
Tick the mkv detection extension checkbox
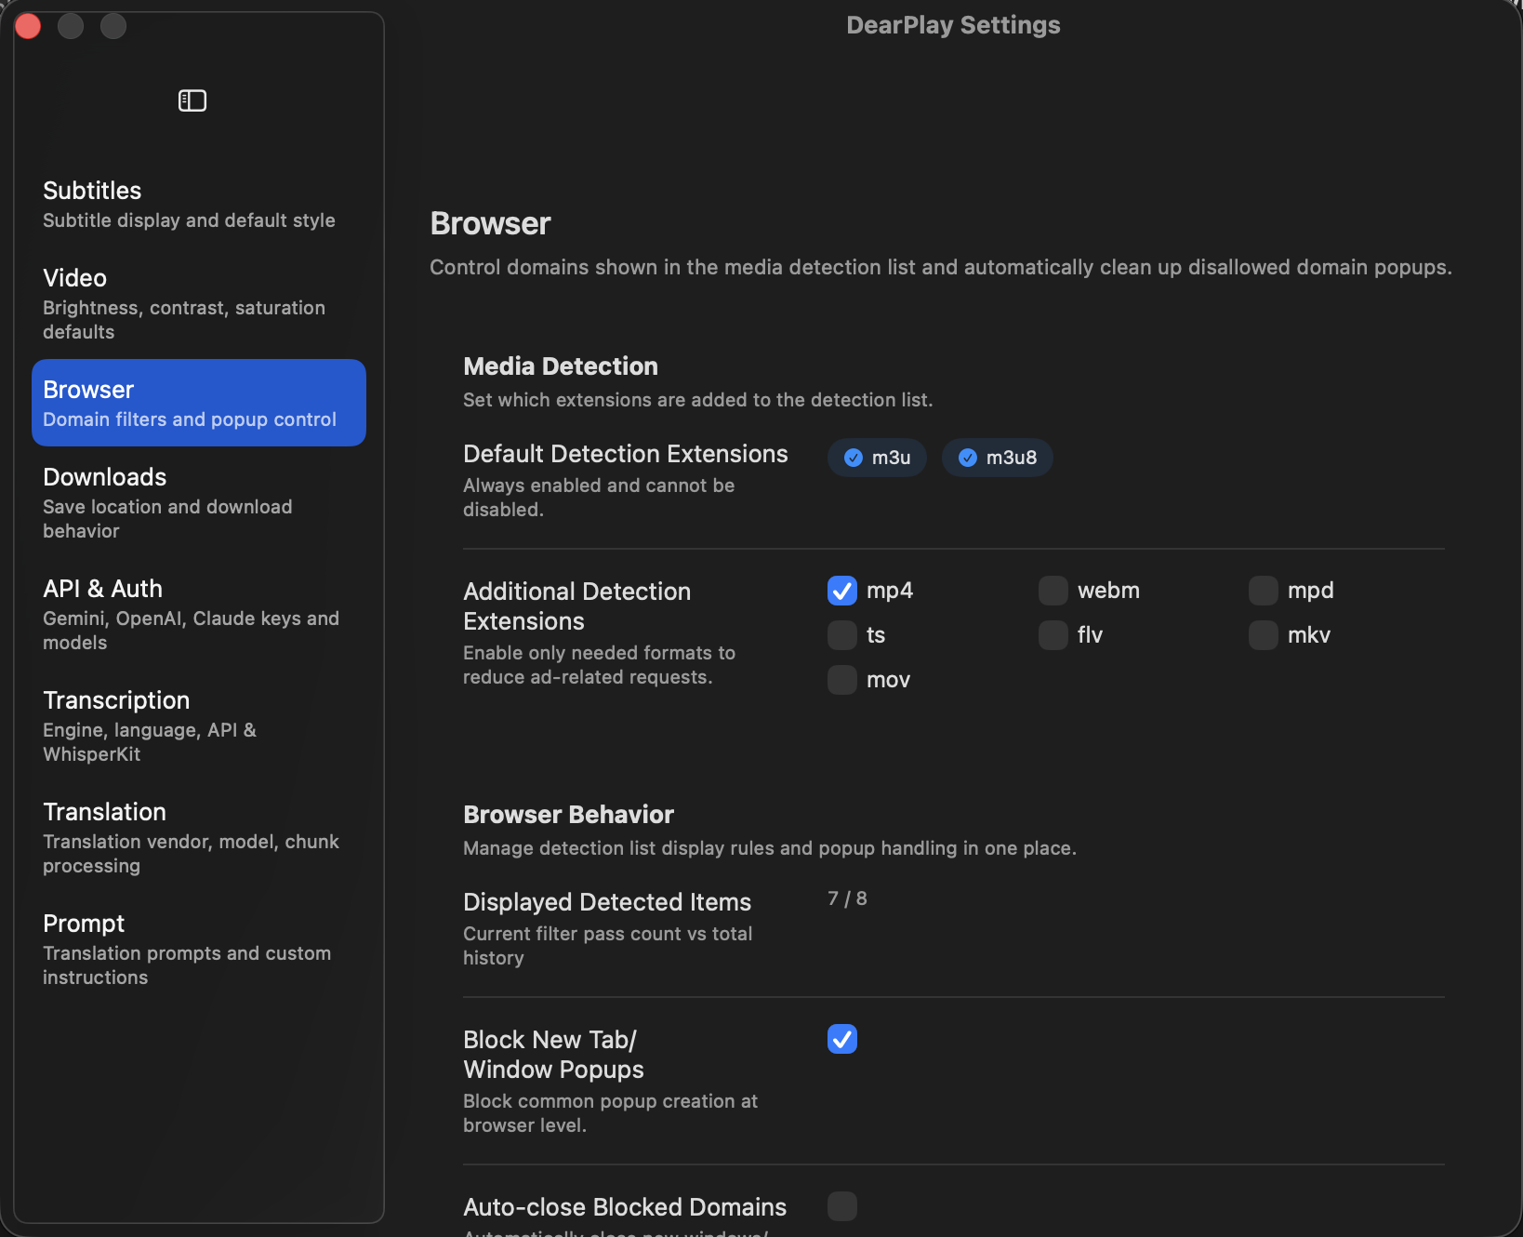pos(1264,635)
